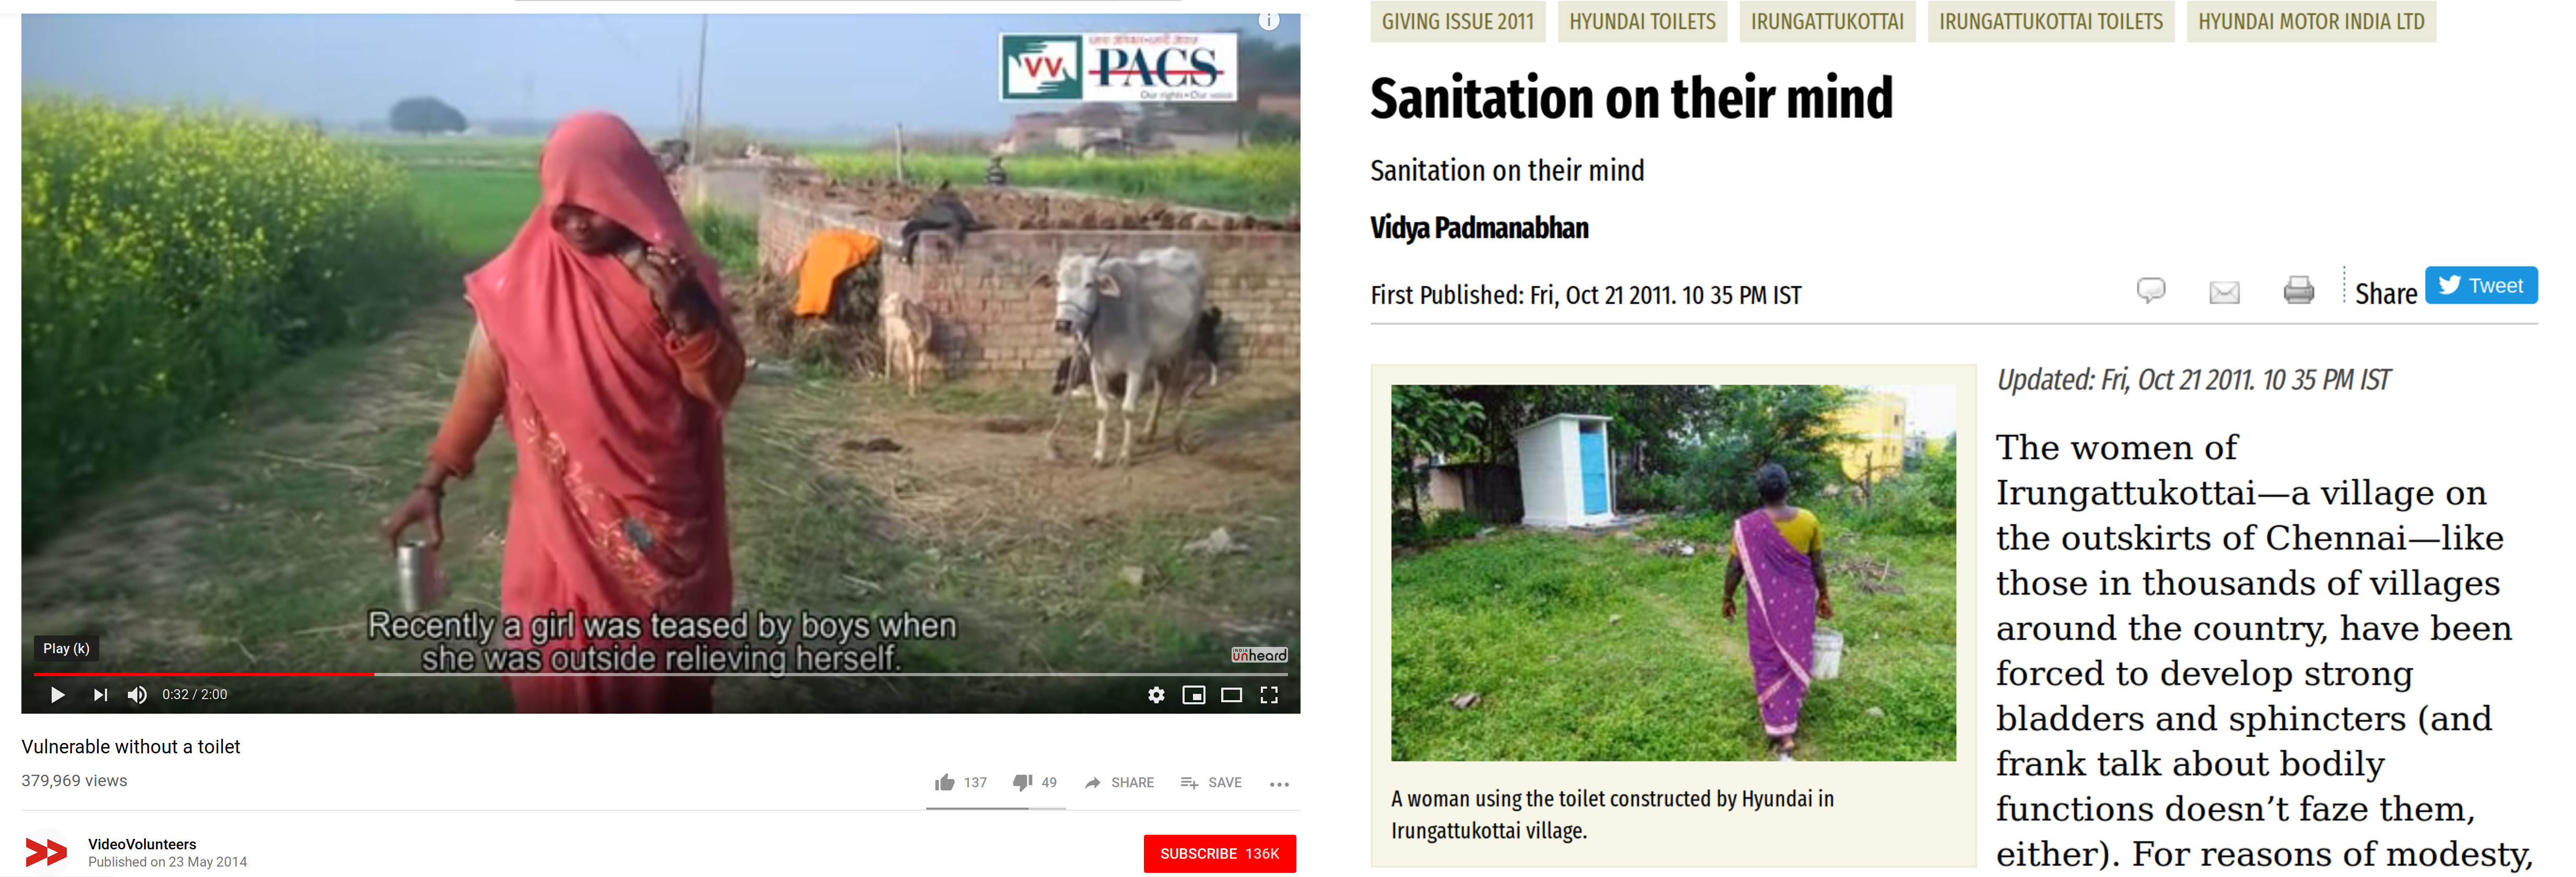Viewport: 2576px width, 877px height.
Task: Select the Hyundai Toilets tag
Action: pos(1642,21)
